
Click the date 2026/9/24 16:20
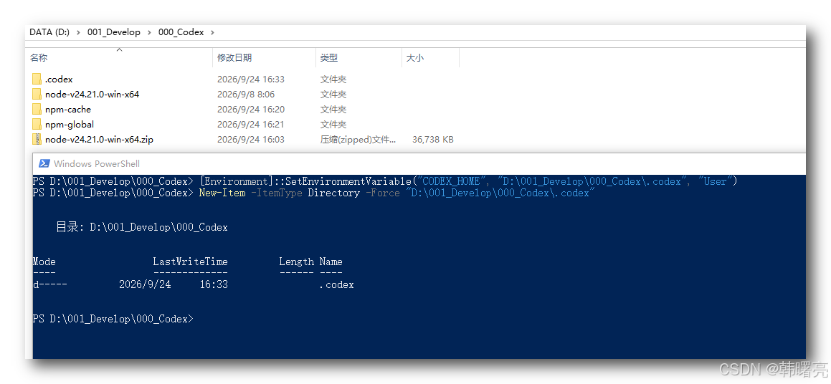[x=251, y=110]
